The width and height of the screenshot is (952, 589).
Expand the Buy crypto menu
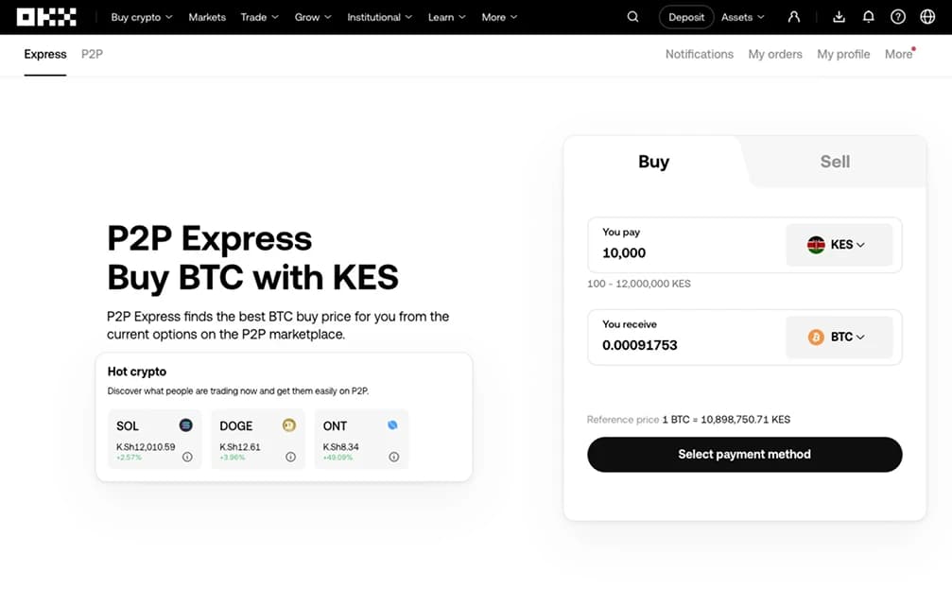click(x=142, y=17)
